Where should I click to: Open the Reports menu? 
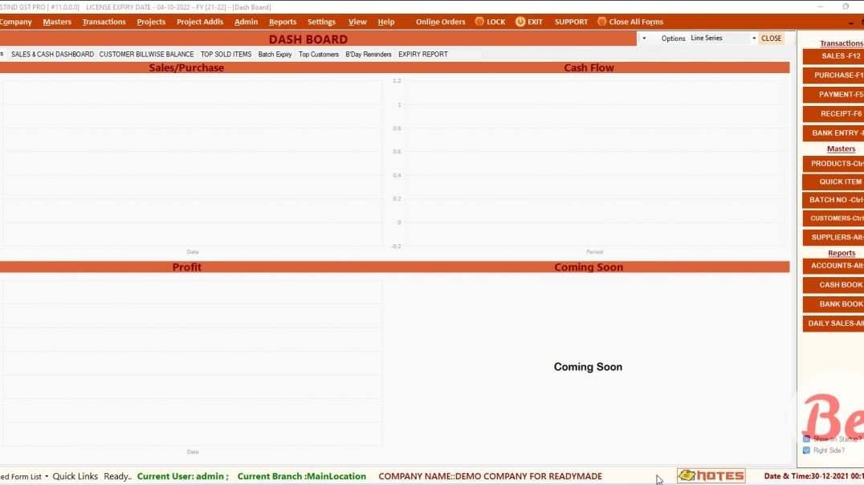283,22
